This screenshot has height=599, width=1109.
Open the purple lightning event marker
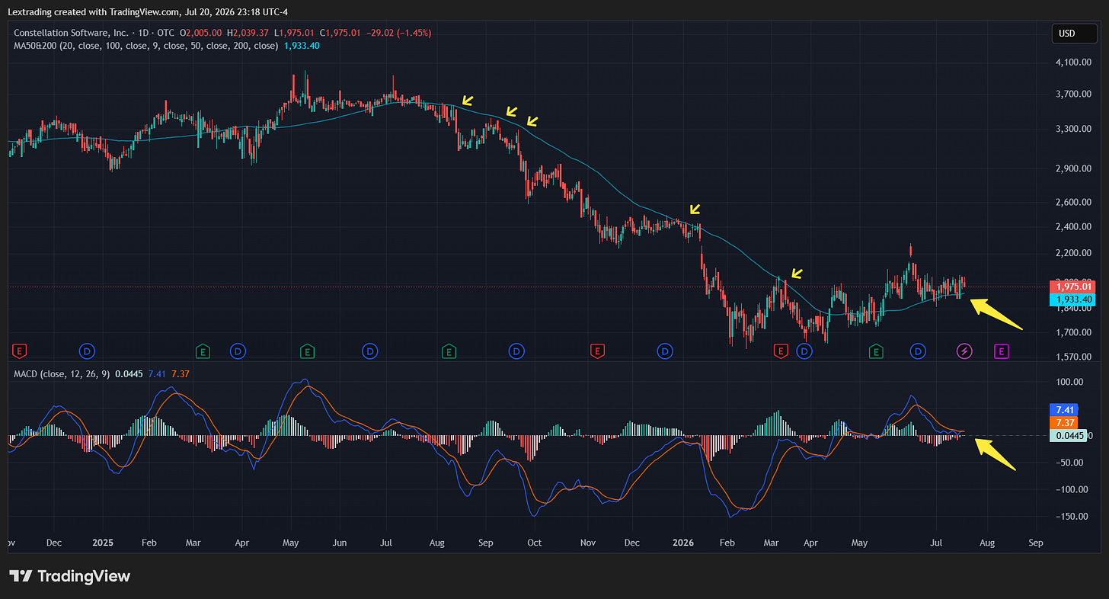tap(965, 351)
